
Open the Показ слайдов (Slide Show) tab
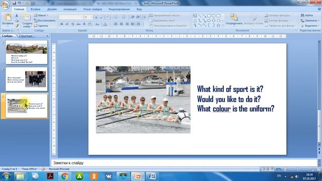click(x=93, y=9)
